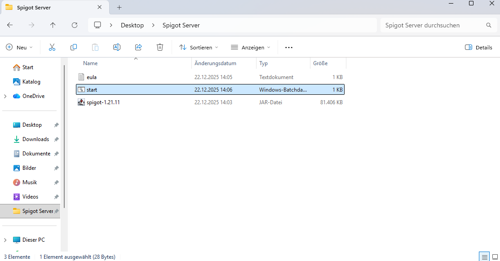Click the Spigot Server search field
500x261 pixels.
431,25
